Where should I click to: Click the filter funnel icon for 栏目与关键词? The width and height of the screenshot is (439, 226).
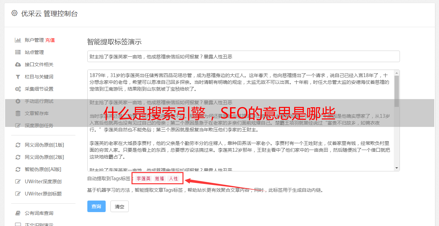point(18,77)
